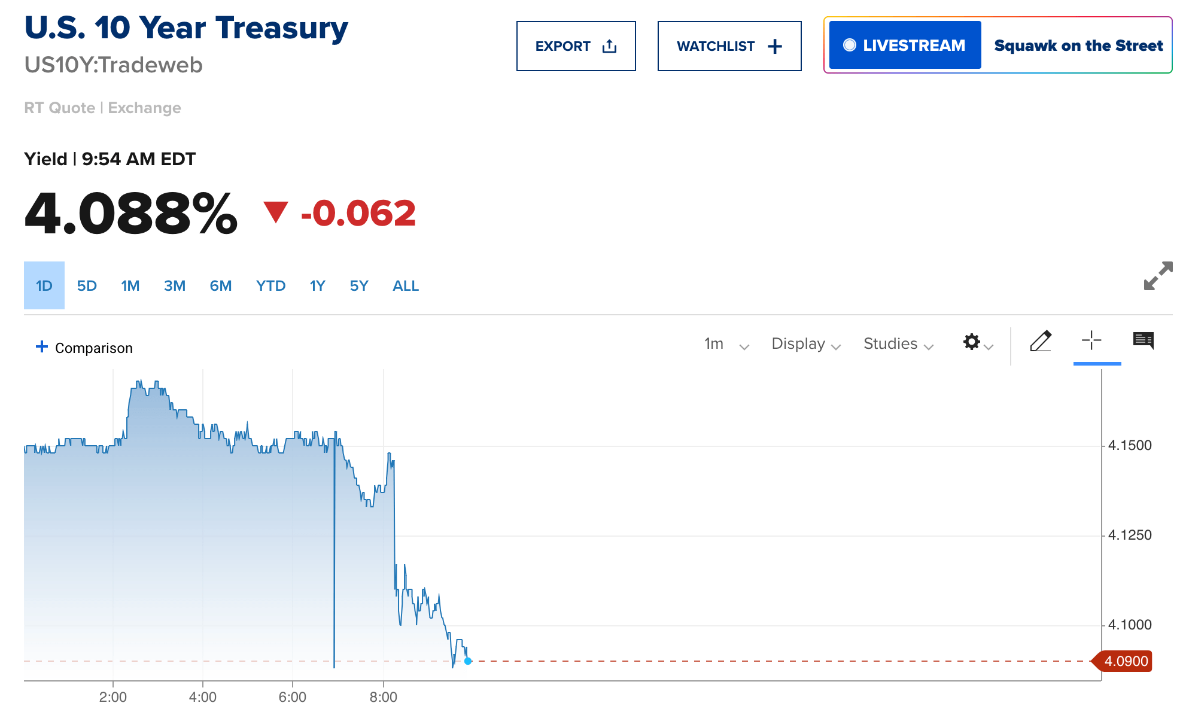Add symbol to watchlist via plus icon
Viewport: 1186px width, 712px height.
click(776, 45)
